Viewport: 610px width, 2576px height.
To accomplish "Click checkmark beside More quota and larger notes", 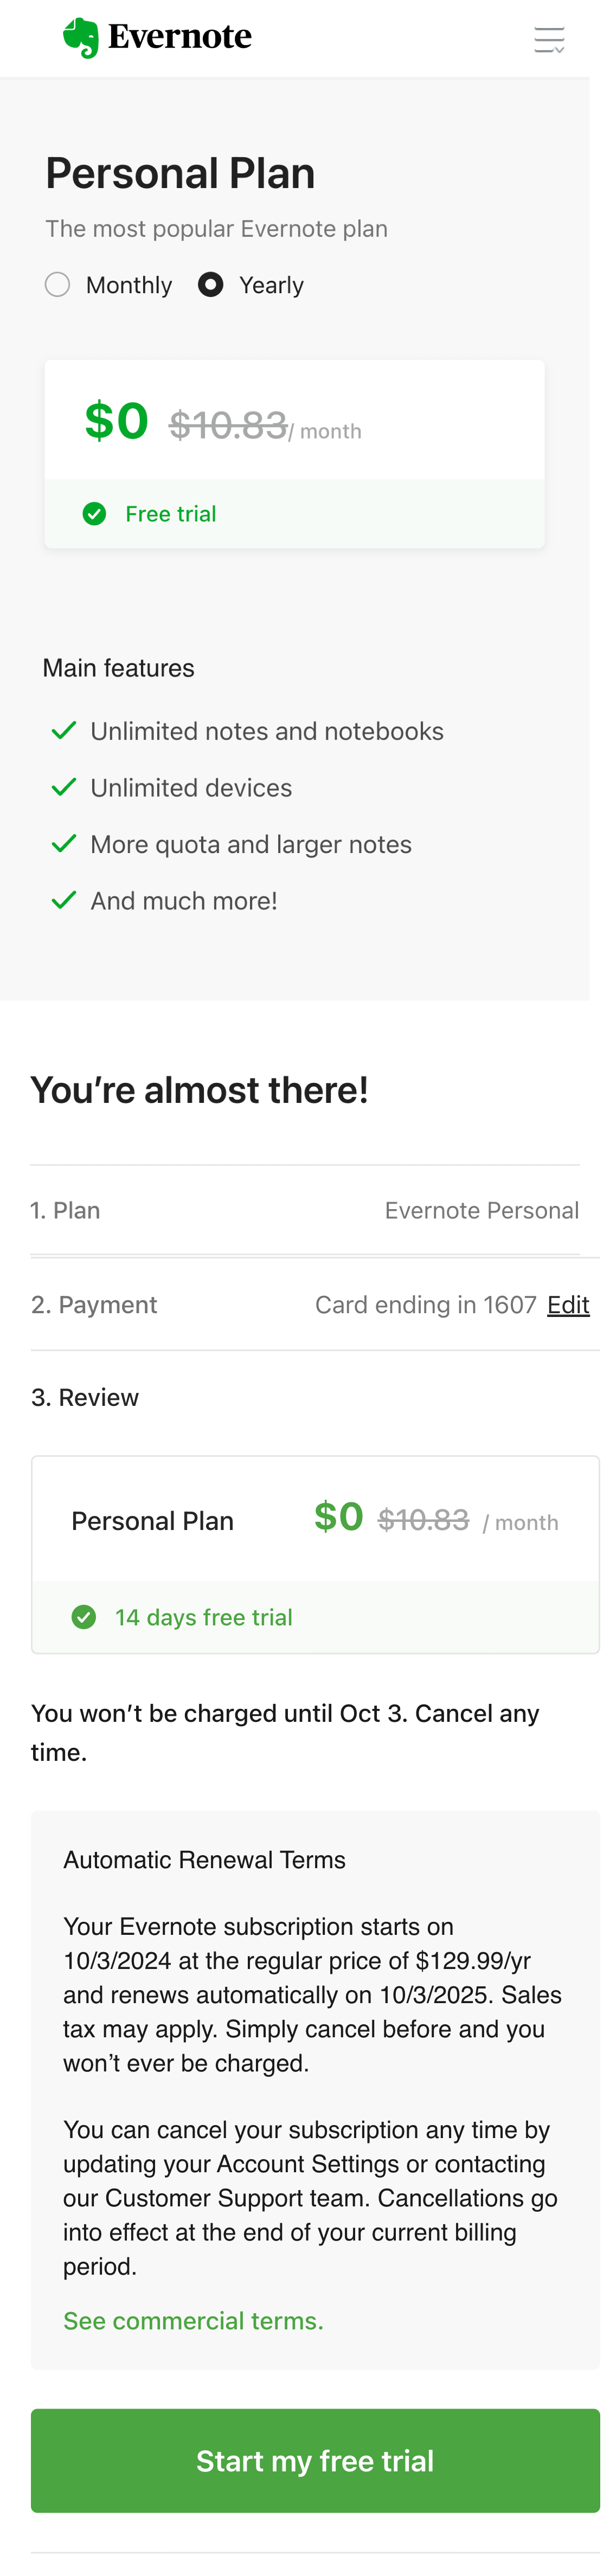I will tap(64, 844).
